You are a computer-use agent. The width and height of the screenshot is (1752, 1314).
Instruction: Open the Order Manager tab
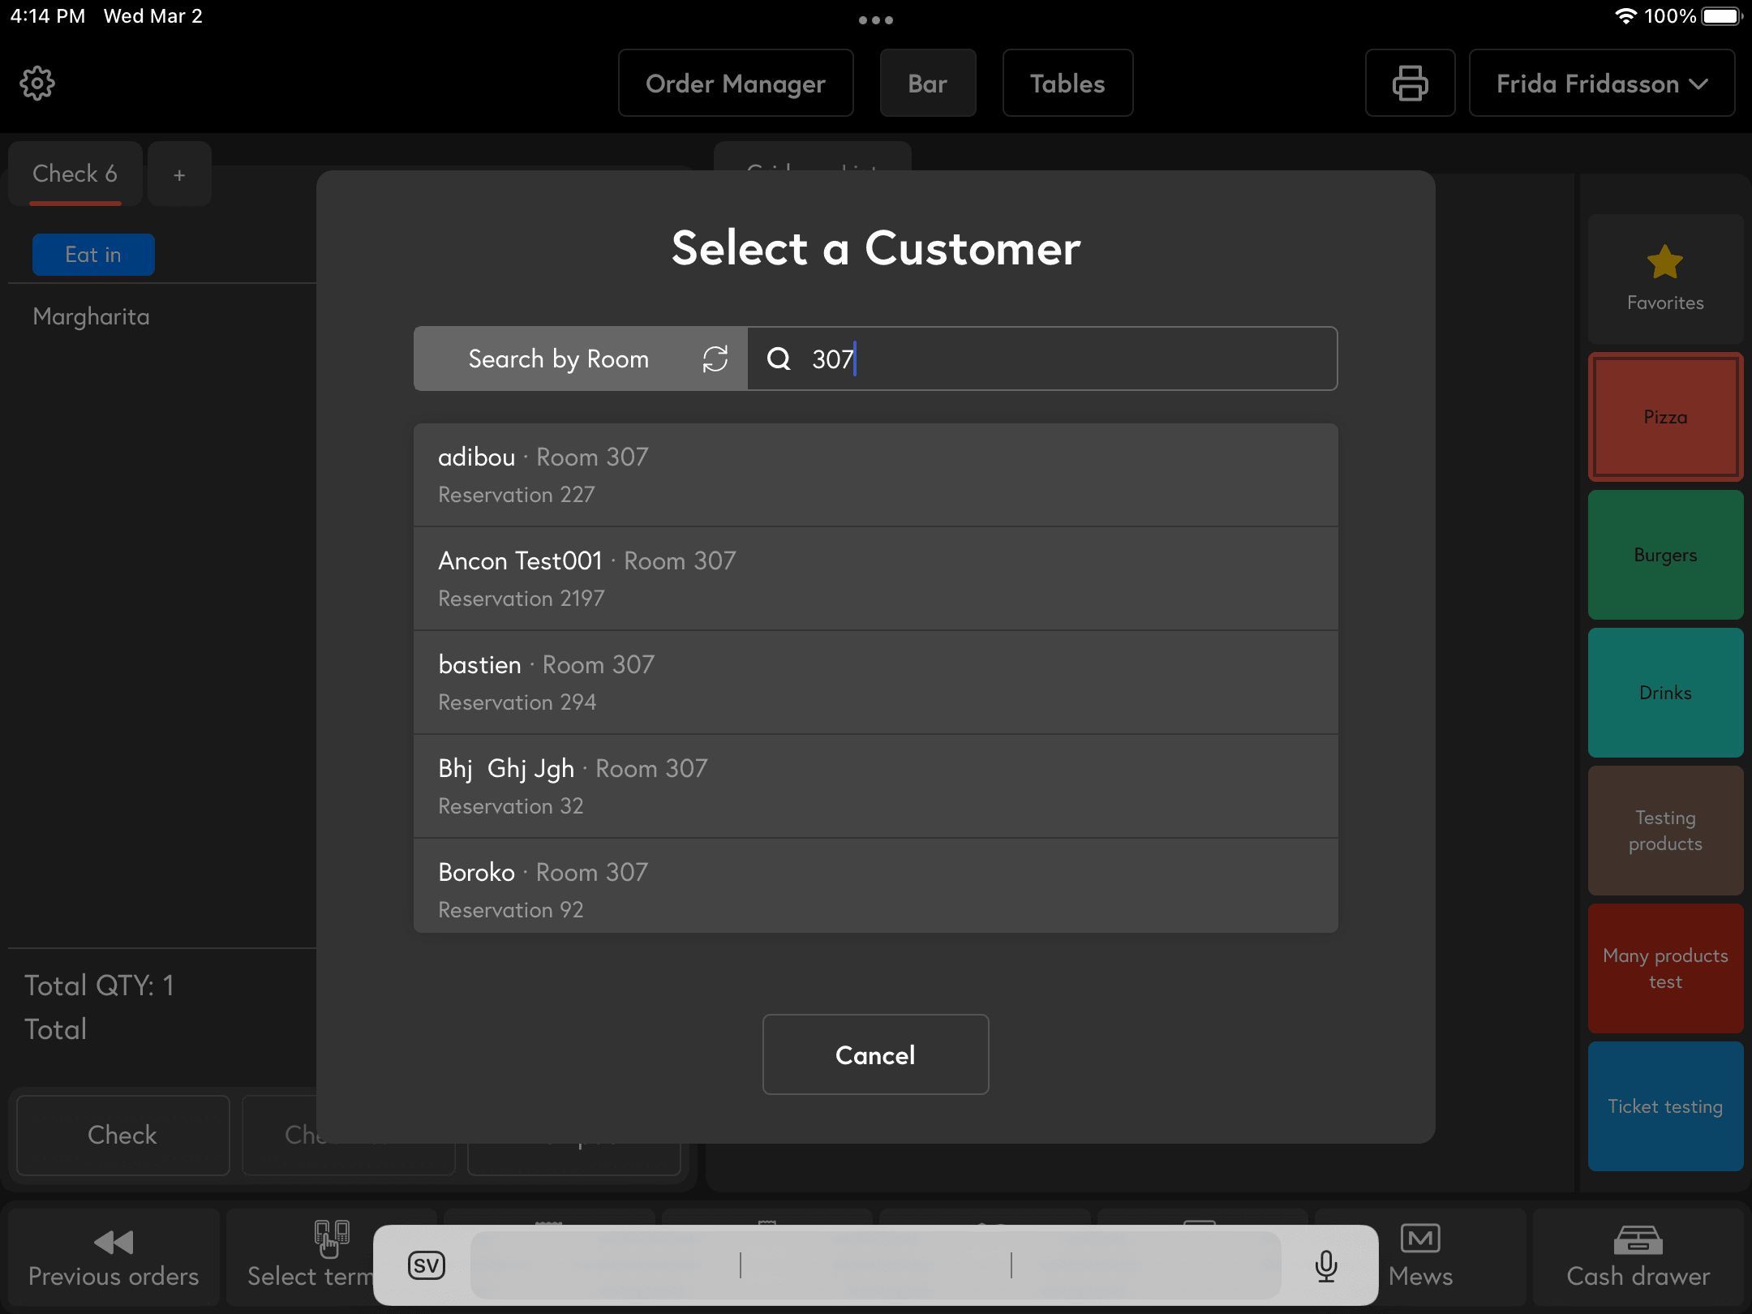pyautogui.click(x=735, y=83)
